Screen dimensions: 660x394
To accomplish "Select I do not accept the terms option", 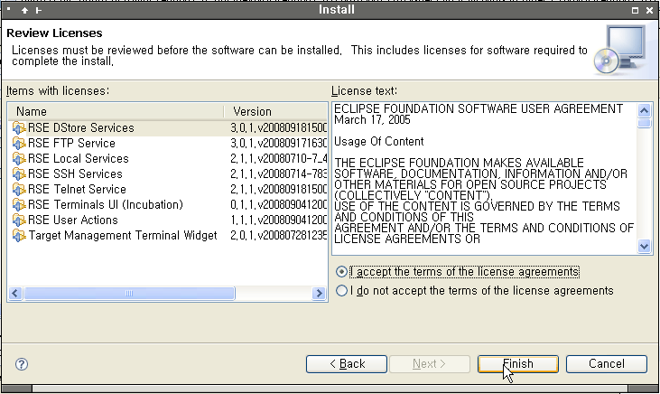I will (342, 291).
